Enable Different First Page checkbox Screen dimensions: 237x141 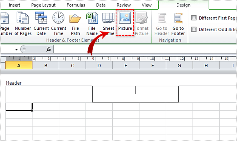tap(194, 18)
